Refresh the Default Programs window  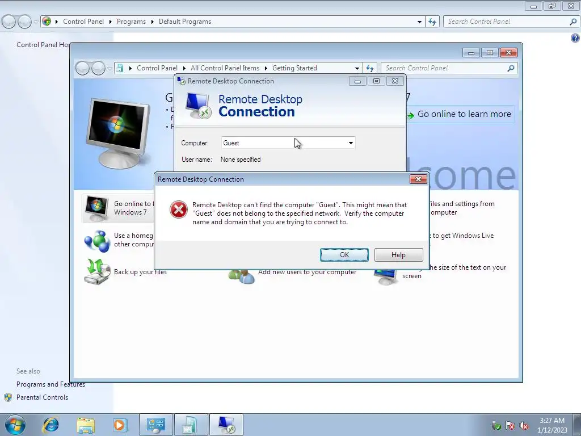point(432,22)
